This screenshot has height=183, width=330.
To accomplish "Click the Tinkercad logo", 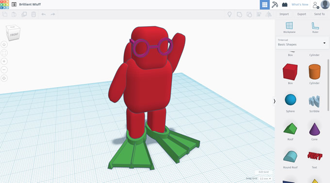I will click(4, 4).
